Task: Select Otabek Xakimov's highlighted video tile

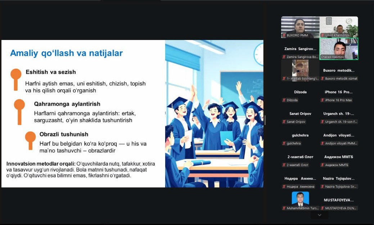Action: pyautogui.click(x=339, y=49)
